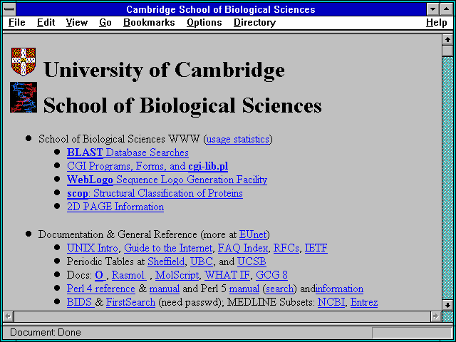Click the vertical scrollbar down arrow
The width and height of the screenshot is (456, 342).
447,305
